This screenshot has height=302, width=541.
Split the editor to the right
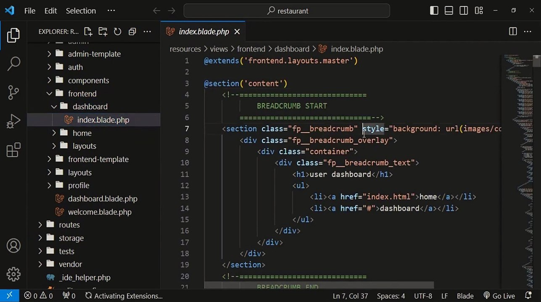pyautogui.click(x=513, y=31)
